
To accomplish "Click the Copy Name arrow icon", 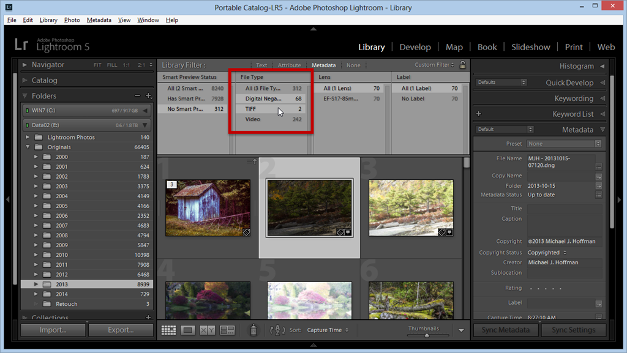I will (x=599, y=176).
